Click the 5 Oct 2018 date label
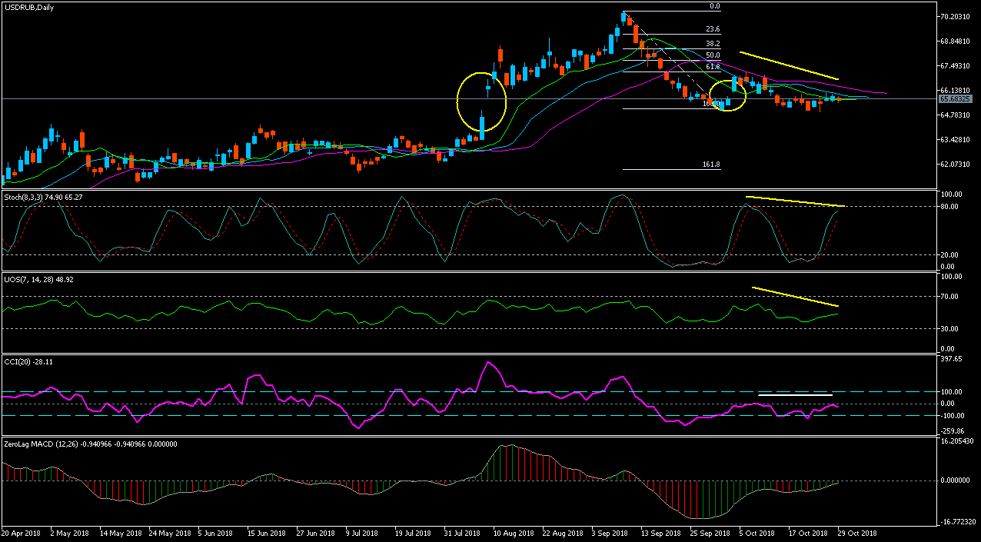 (756, 532)
